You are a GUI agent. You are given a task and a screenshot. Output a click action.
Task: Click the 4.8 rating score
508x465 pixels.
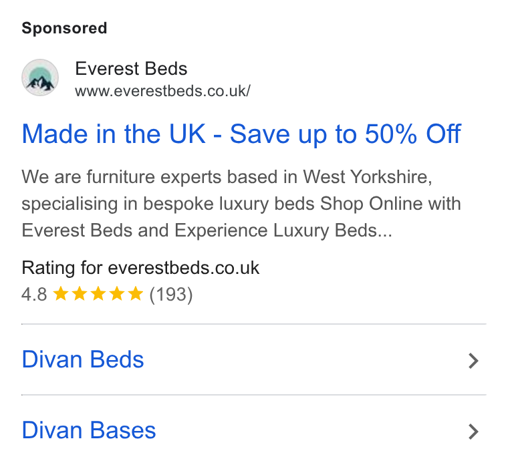(34, 295)
